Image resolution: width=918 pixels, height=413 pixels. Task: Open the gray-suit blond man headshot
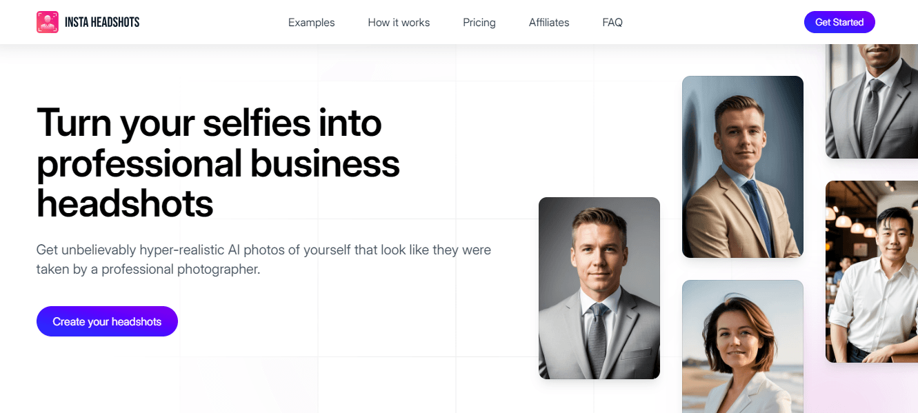click(x=599, y=288)
